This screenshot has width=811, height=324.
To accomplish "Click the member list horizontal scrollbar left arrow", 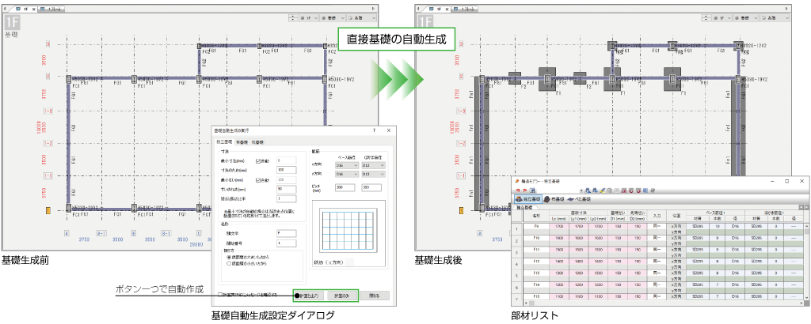I will tap(526, 303).
